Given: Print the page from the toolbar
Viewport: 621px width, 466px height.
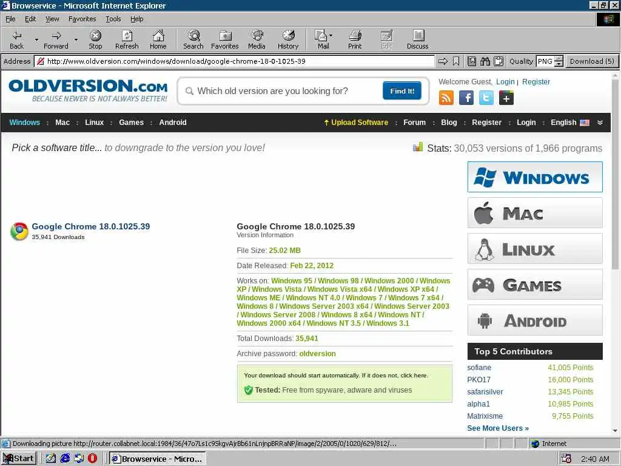Looking at the screenshot, I should (x=355, y=39).
